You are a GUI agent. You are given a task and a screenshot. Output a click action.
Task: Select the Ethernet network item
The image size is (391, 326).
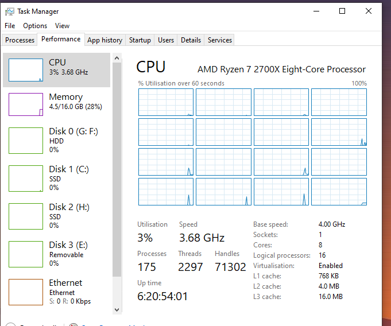(x=57, y=292)
